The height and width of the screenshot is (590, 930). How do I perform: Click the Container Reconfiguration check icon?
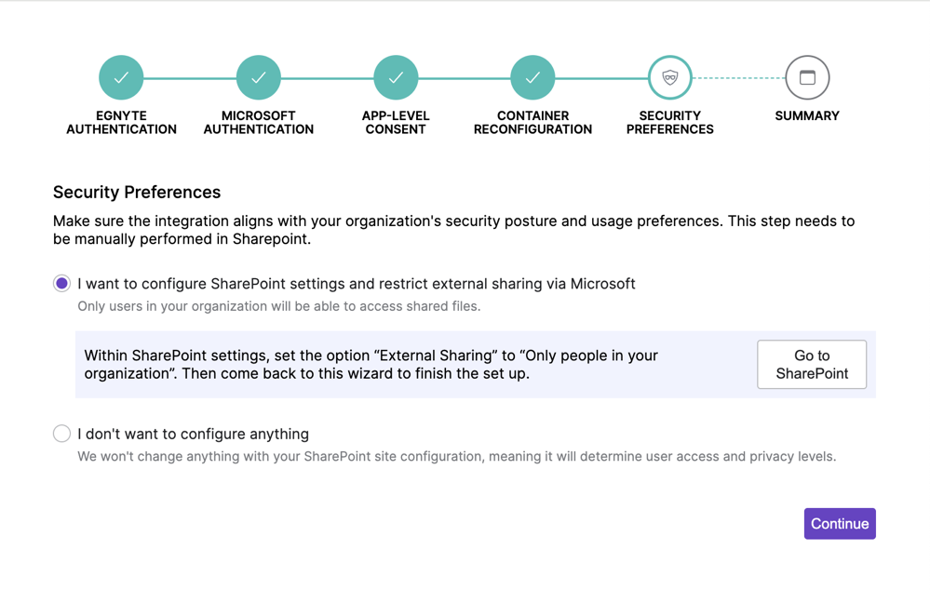pyautogui.click(x=532, y=77)
